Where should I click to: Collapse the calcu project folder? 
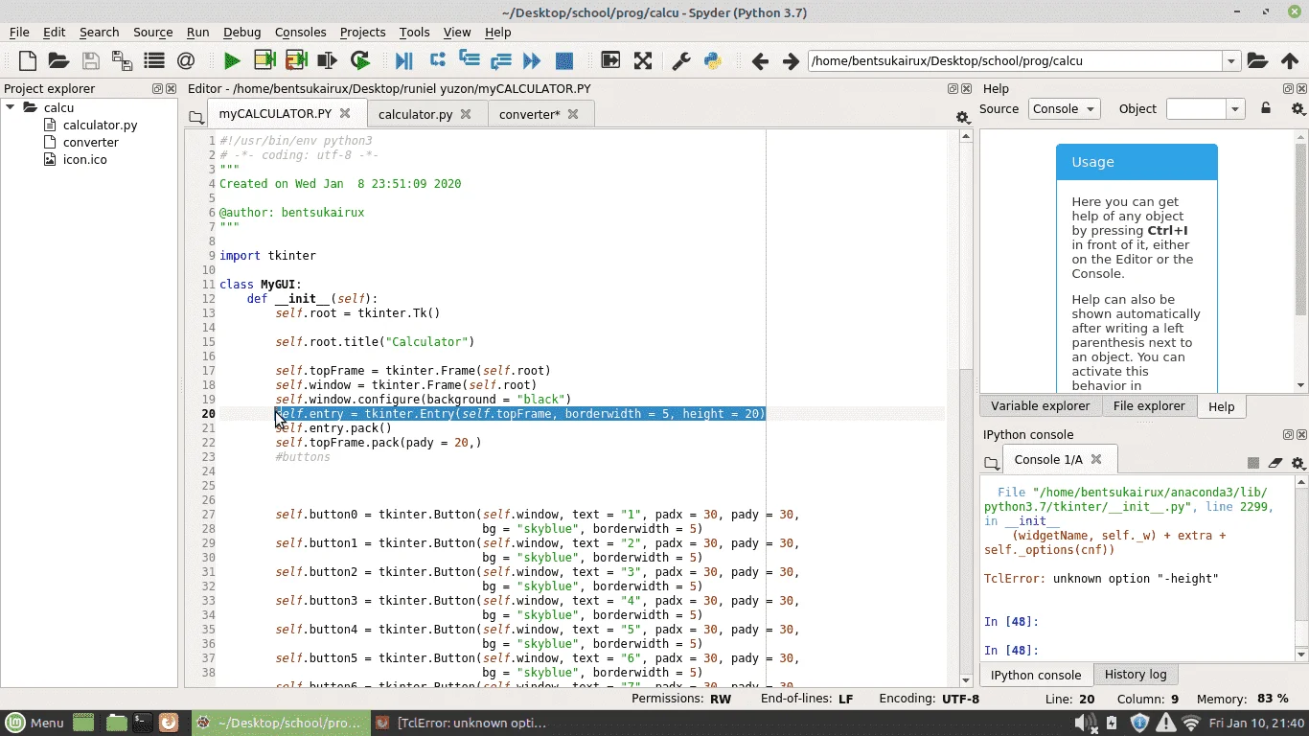coord(12,107)
